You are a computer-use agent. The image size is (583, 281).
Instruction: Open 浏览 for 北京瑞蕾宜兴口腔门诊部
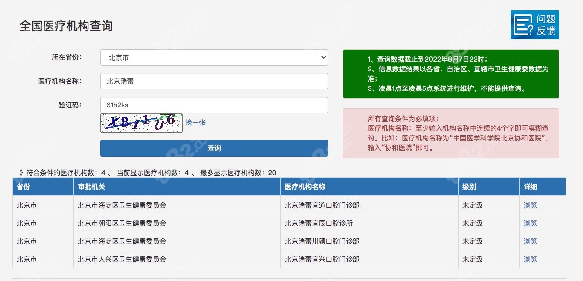(x=530, y=259)
